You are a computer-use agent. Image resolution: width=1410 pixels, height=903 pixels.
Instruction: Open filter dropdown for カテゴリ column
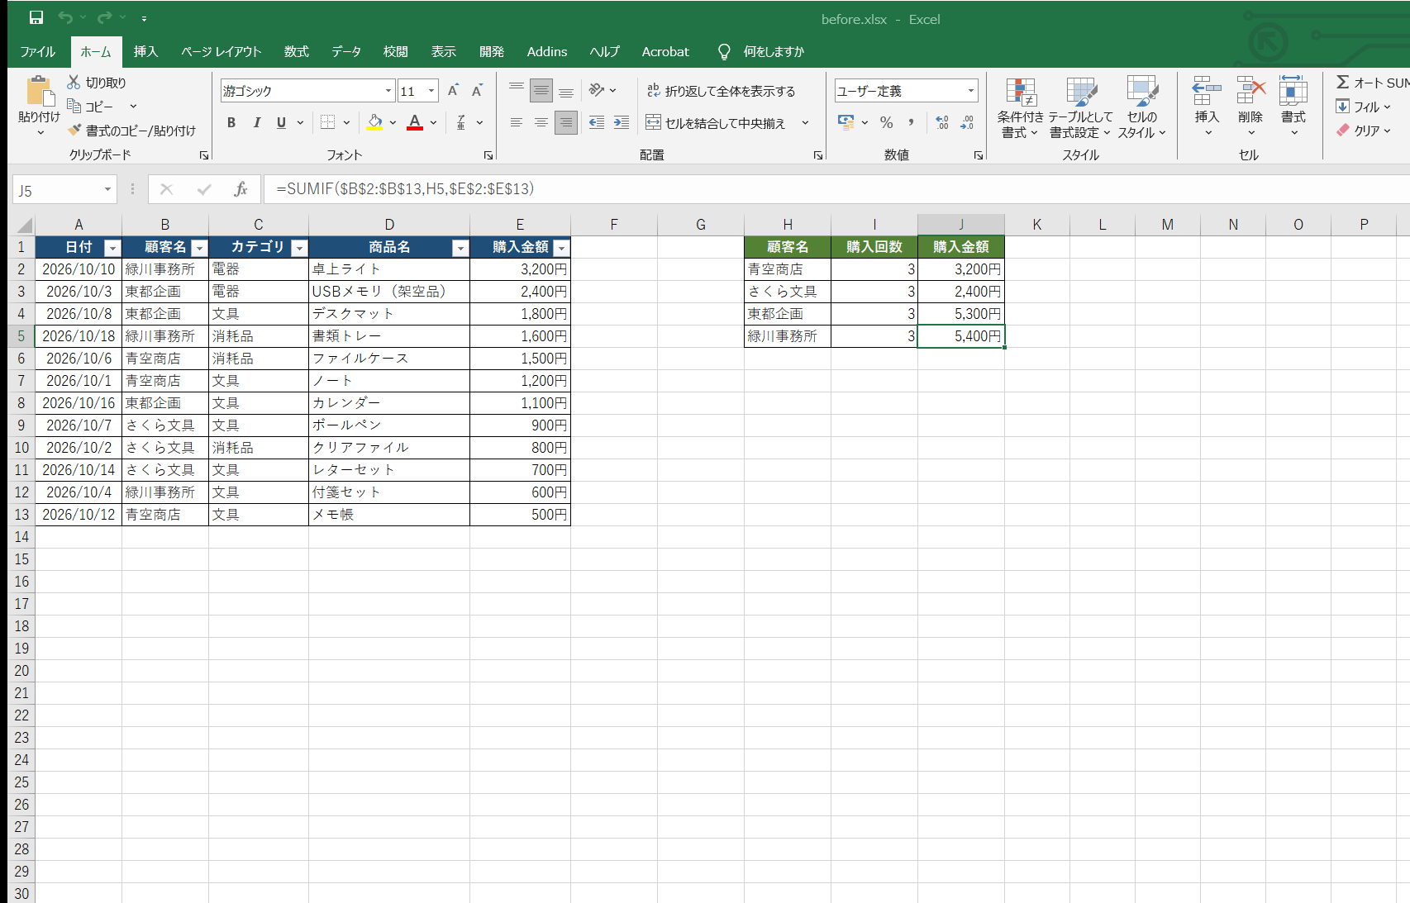[x=299, y=248]
